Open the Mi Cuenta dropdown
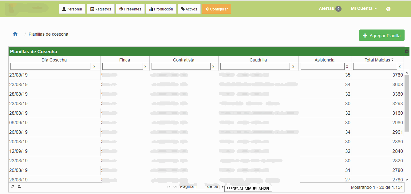This screenshot has height=194, width=411. pos(364,8)
